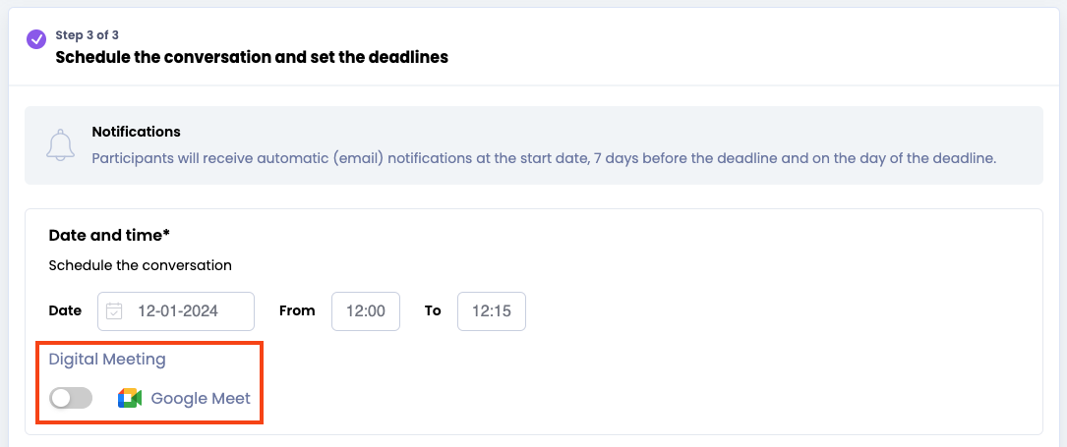Click the 'To' time label
1067x447 pixels.
pyautogui.click(x=433, y=310)
